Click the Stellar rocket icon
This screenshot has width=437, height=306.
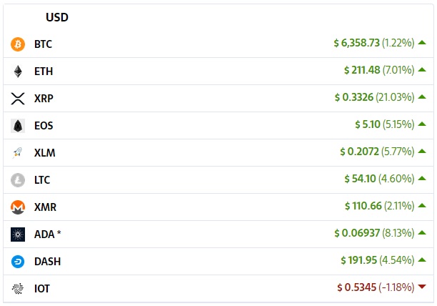click(x=18, y=153)
